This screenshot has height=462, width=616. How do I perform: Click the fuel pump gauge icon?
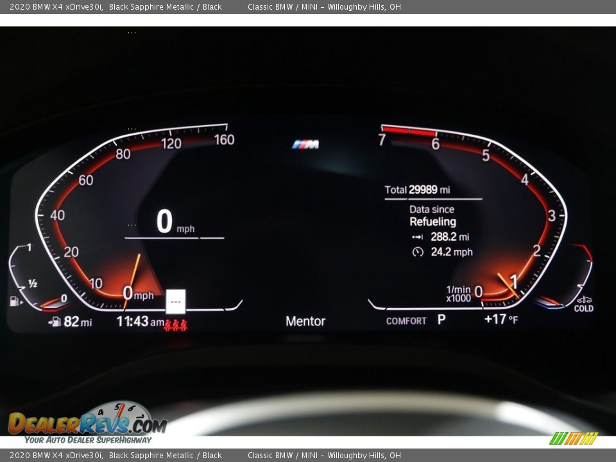15,302
